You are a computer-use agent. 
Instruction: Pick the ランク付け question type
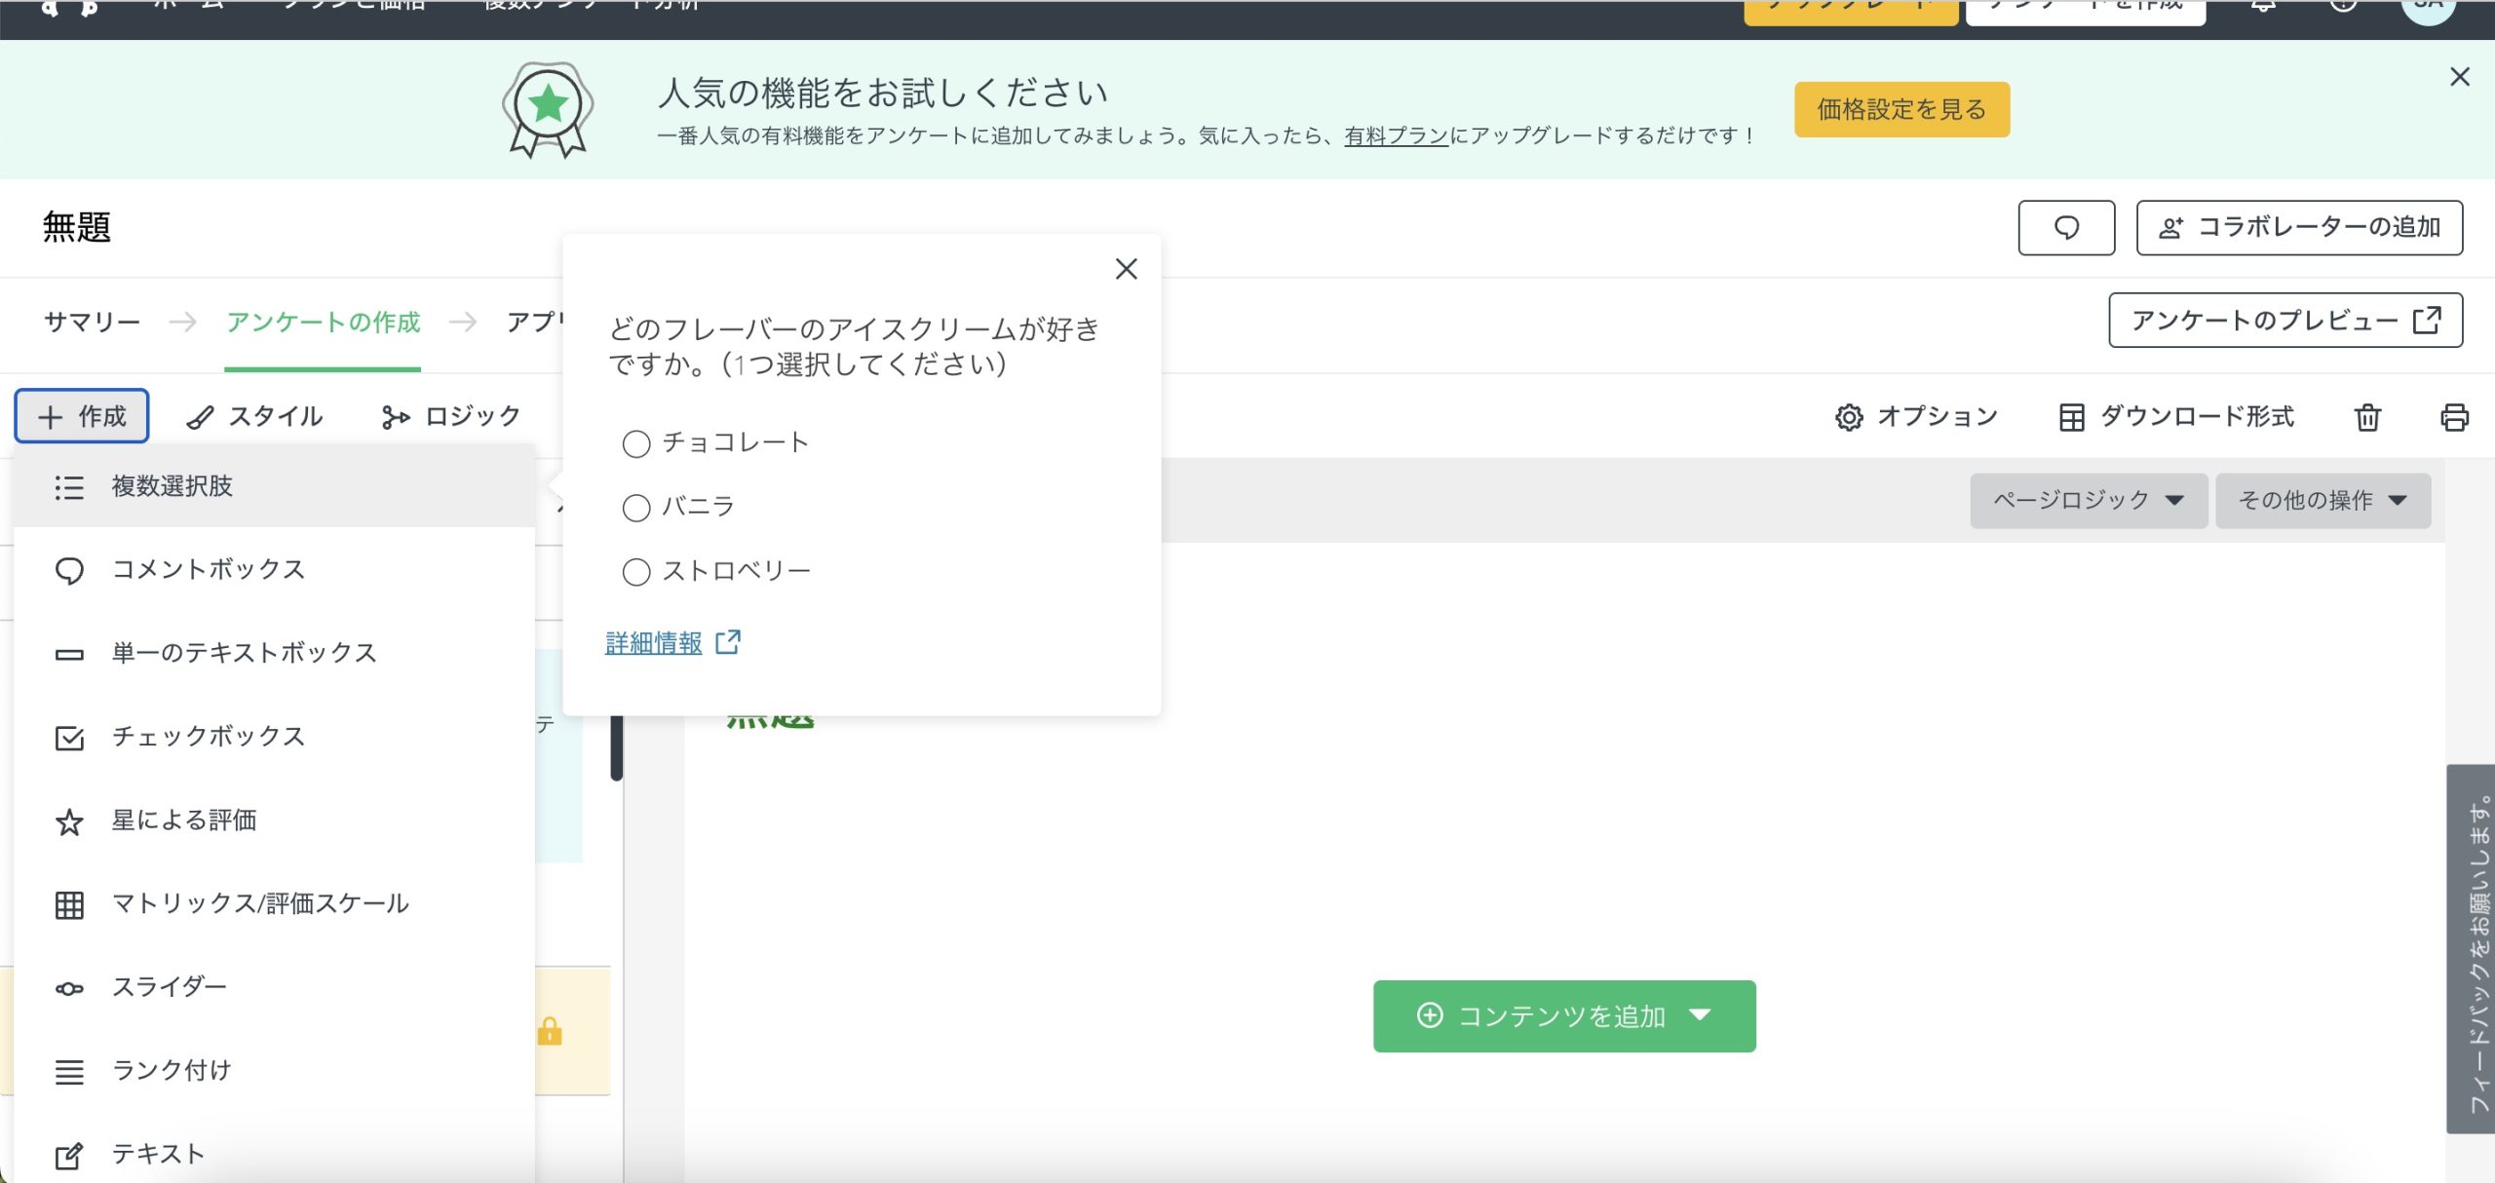pyautogui.click(x=172, y=1070)
